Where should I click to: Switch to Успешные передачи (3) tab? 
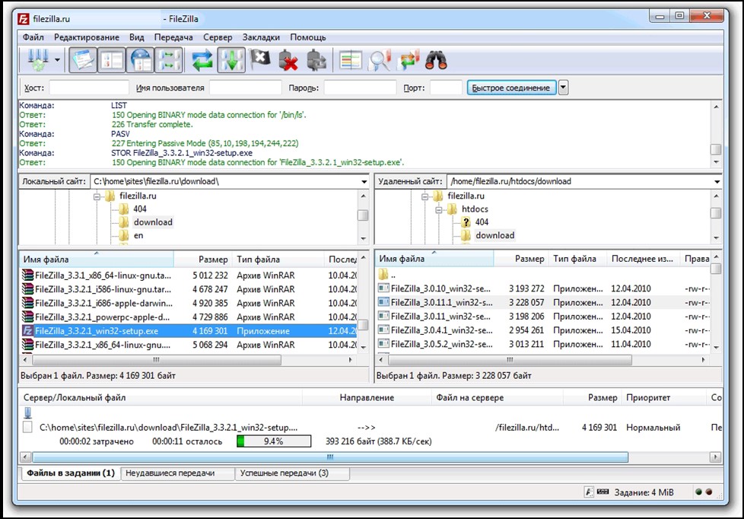tap(292, 473)
